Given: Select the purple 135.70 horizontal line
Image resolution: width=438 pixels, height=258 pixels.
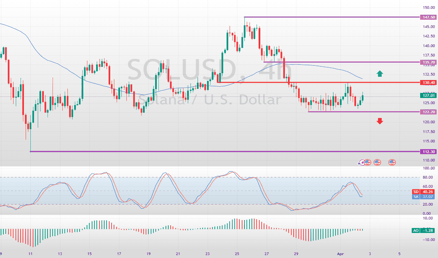Looking at the screenshot, I should point(342,62).
